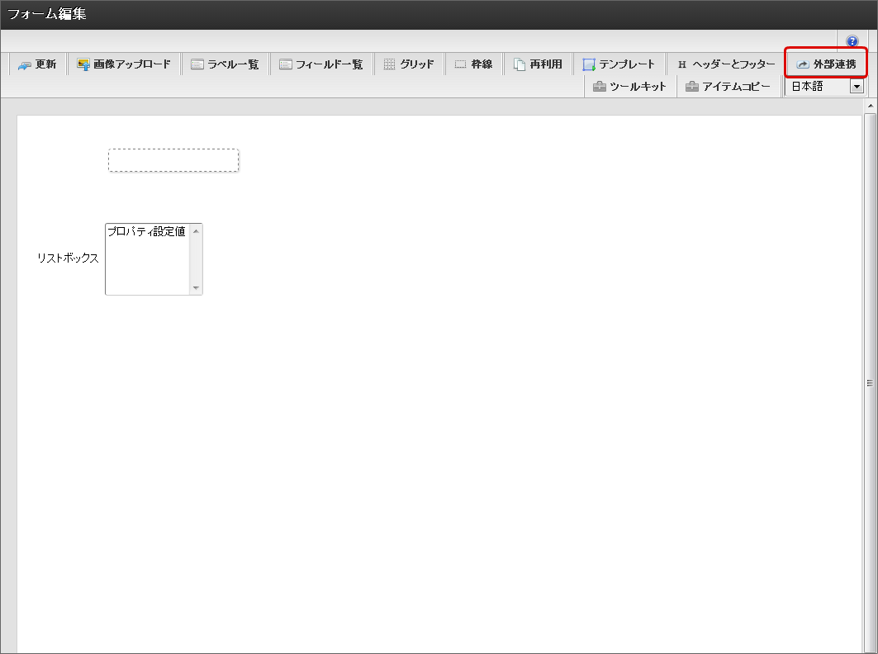878x654 pixels.
Task: Select プロパティ設定値 in the listbox
Action: (x=147, y=231)
